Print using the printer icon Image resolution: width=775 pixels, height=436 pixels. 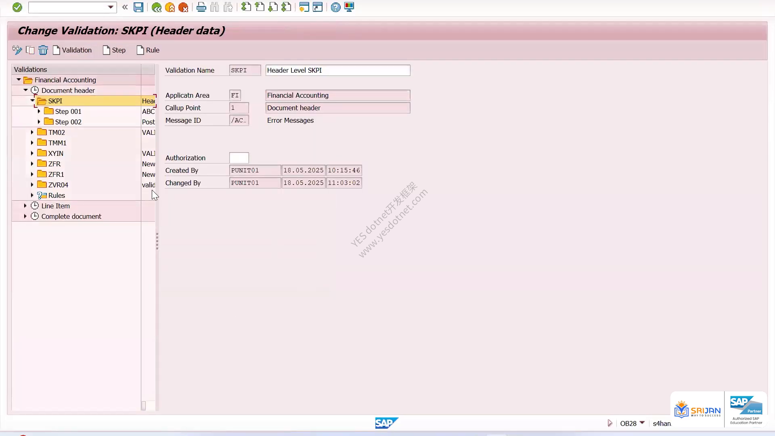[x=201, y=7]
